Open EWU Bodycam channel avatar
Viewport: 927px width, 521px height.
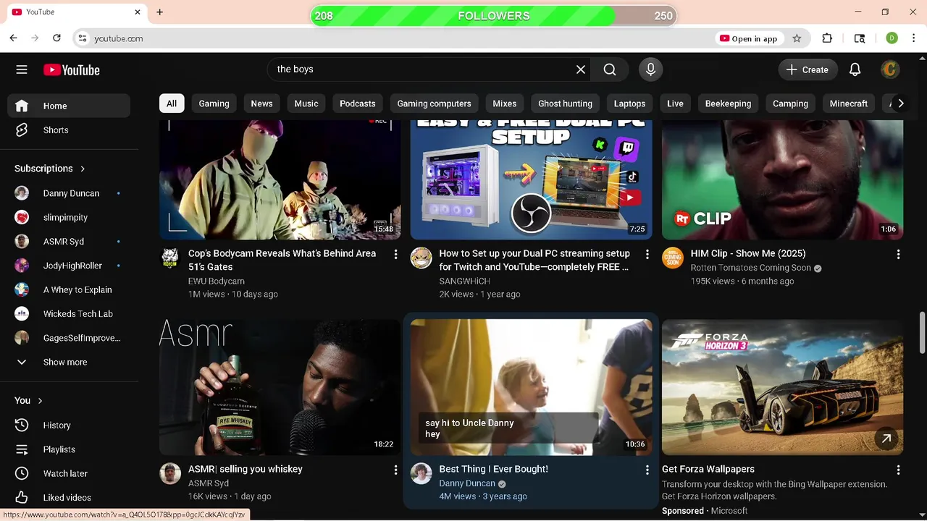click(170, 258)
